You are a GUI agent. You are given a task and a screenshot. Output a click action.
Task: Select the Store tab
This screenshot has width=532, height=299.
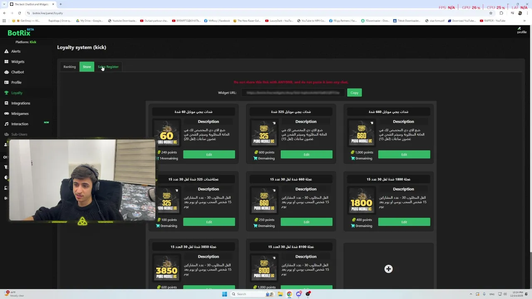coord(87,66)
